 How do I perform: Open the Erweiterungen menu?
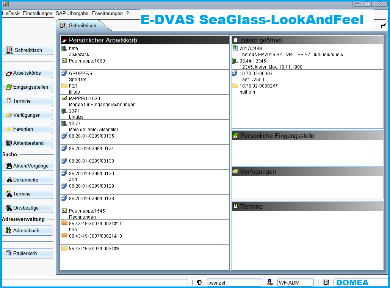[x=107, y=13]
